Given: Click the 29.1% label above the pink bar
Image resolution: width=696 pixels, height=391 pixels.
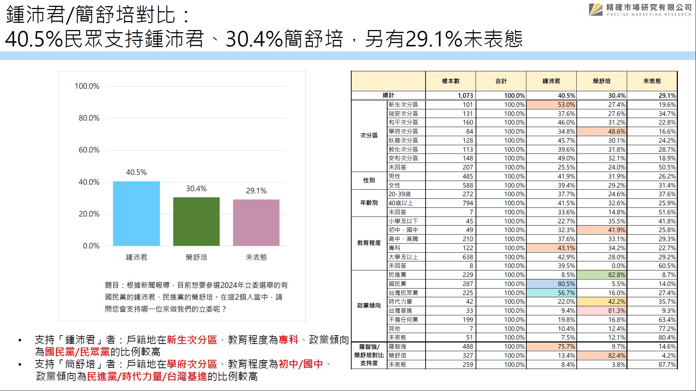Looking at the screenshot, I should [256, 191].
